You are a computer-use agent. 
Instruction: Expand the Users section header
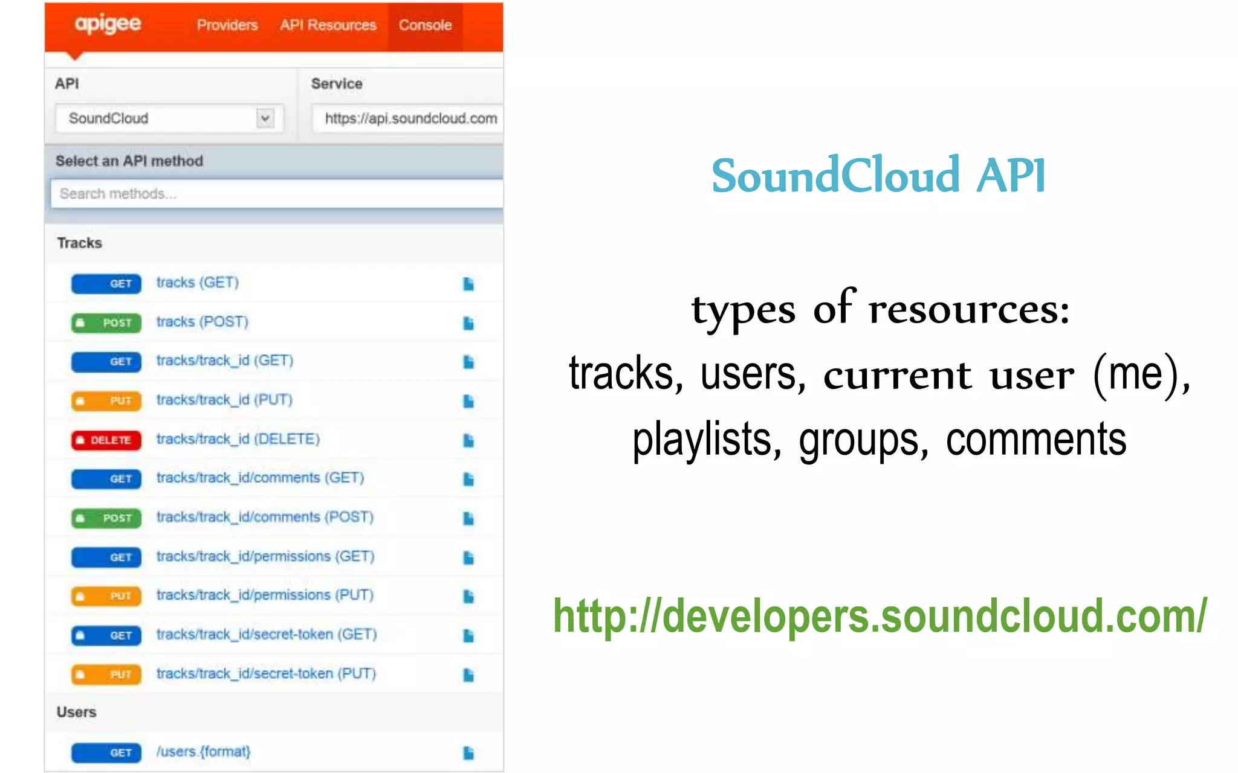[77, 712]
